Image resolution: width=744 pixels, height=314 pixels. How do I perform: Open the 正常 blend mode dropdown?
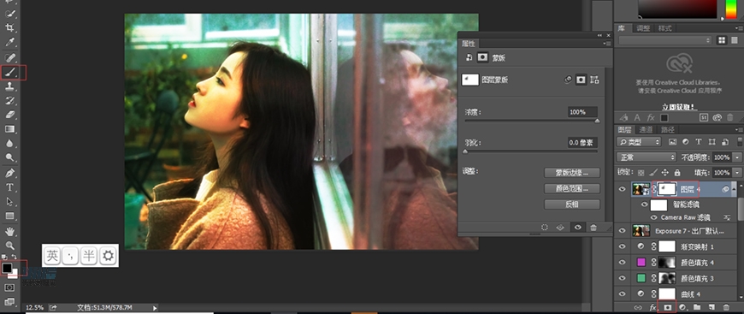pos(647,157)
